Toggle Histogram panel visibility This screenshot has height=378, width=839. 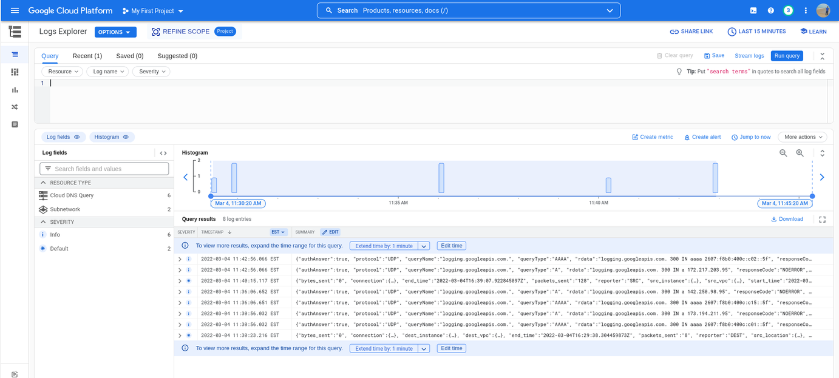(112, 137)
